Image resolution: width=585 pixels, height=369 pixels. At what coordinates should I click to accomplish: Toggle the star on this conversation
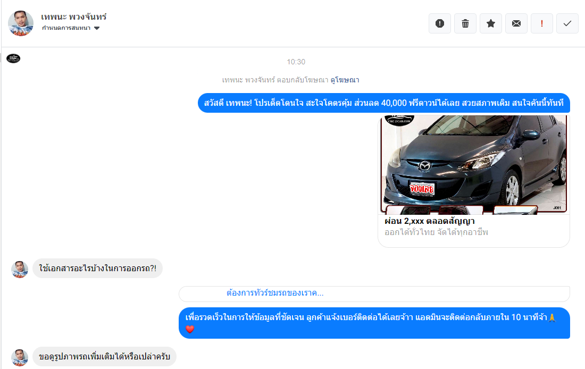(x=491, y=23)
